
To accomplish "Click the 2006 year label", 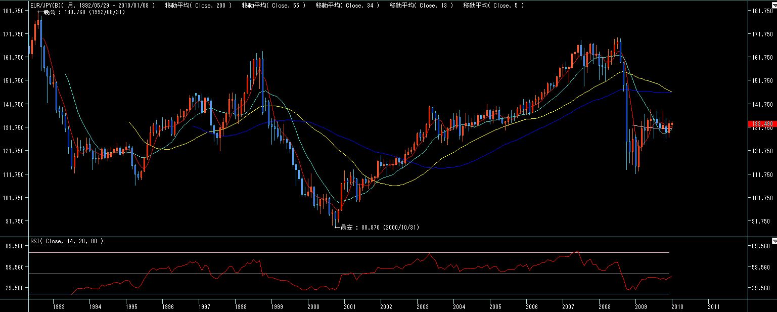I will click(x=532, y=306).
